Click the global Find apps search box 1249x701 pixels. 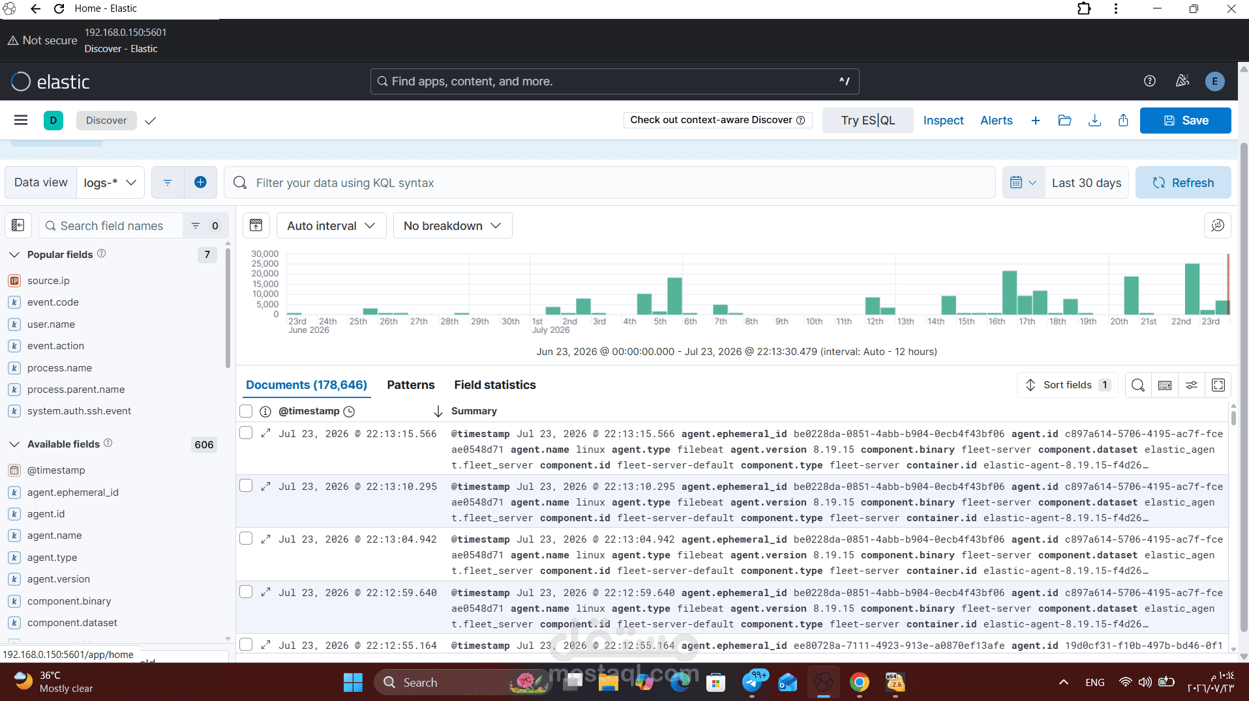[x=614, y=81]
